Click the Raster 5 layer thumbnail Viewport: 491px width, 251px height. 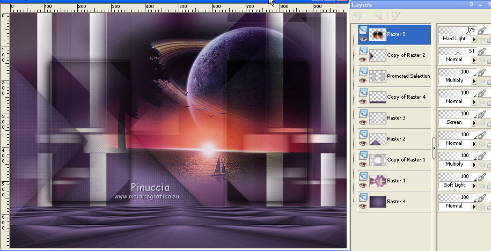click(x=377, y=34)
